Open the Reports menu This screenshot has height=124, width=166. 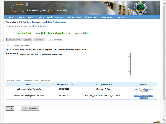coord(107,18)
